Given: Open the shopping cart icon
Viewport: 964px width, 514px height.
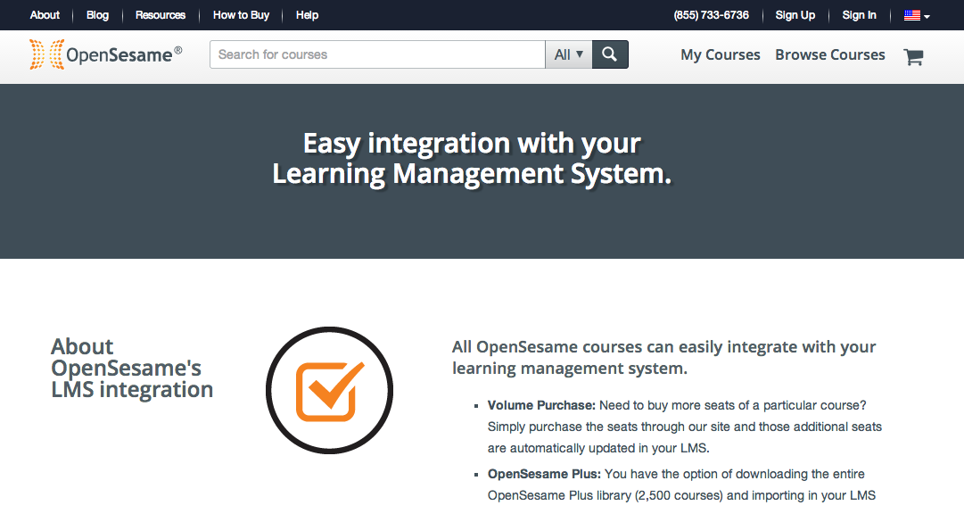Looking at the screenshot, I should click(913, 57).
